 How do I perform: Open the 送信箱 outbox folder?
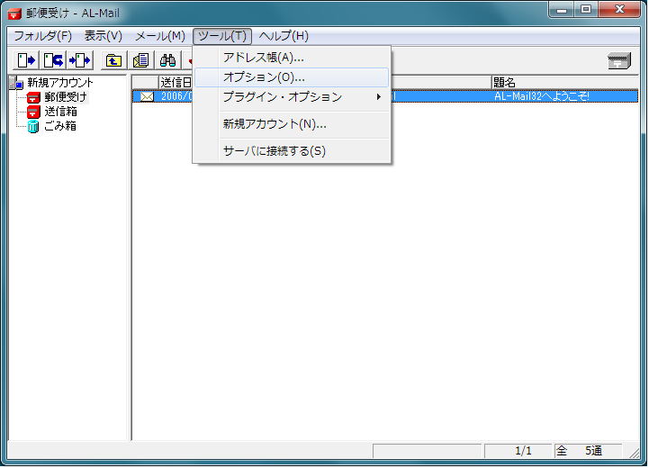tap(59, 112)
